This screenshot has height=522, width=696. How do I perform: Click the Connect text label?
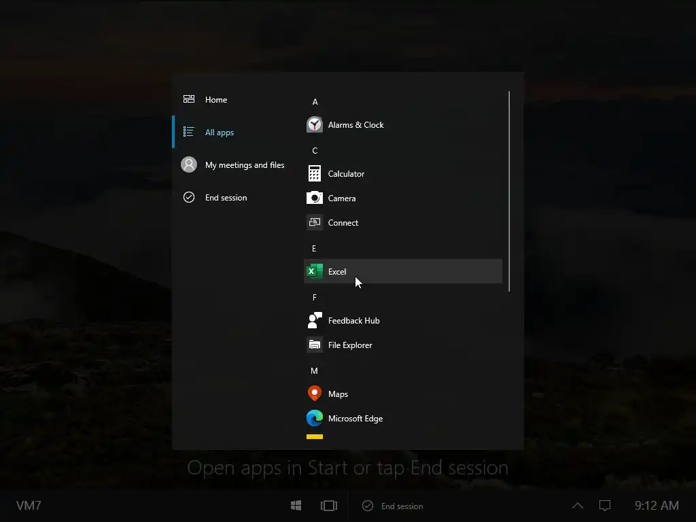click(x=343, y=222)
